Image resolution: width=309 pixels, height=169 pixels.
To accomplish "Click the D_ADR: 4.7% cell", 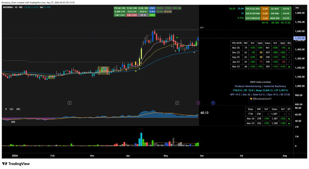I will coord(119,12).
